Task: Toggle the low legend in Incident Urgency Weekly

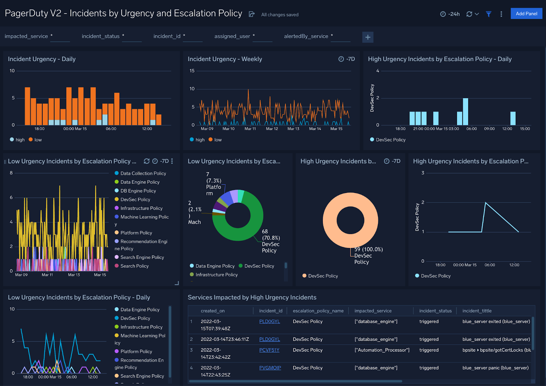Action: coord(215,139)
